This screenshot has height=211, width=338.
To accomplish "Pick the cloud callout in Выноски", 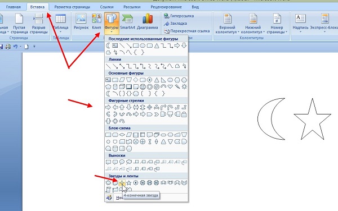I will pyautogui.click(x=129, y=162).
